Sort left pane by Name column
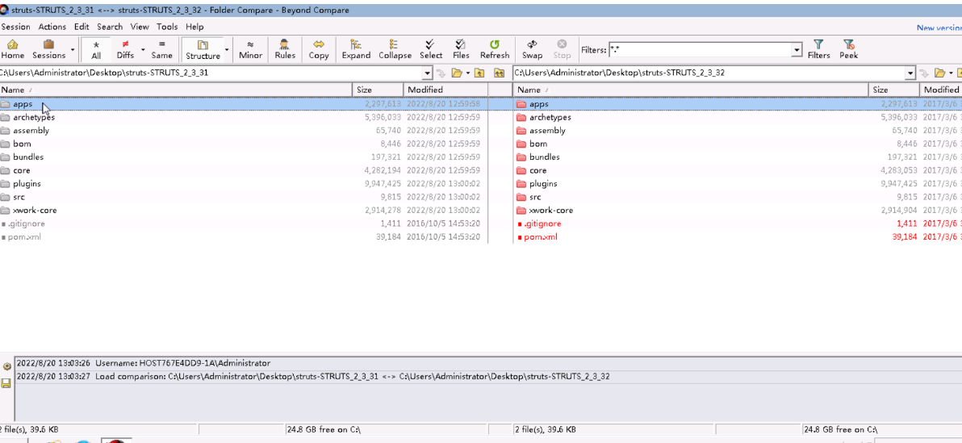The height and width of the screenshot is (443, 962). pos(177,90)
